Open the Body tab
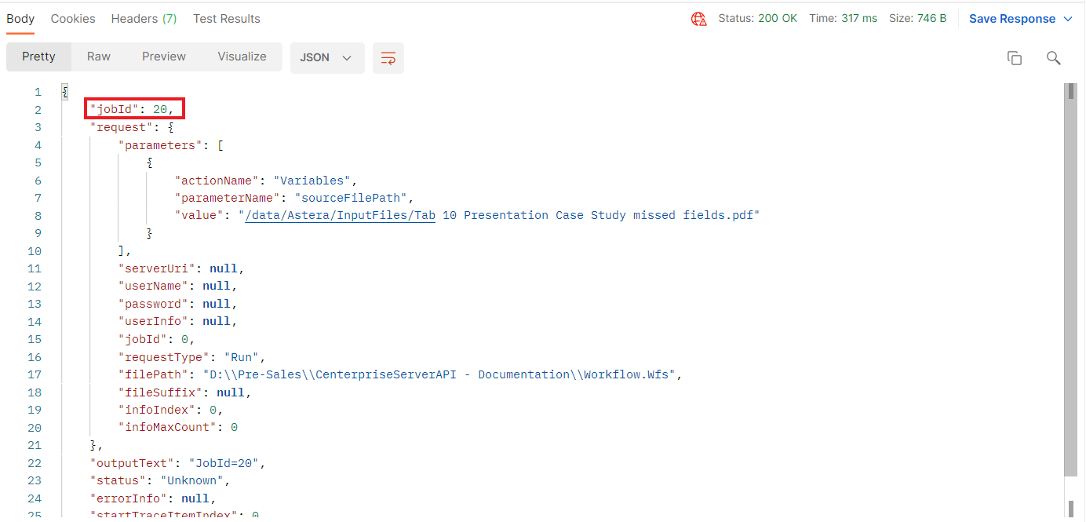This screenshot has width=1086, height=522. point(20,19)
